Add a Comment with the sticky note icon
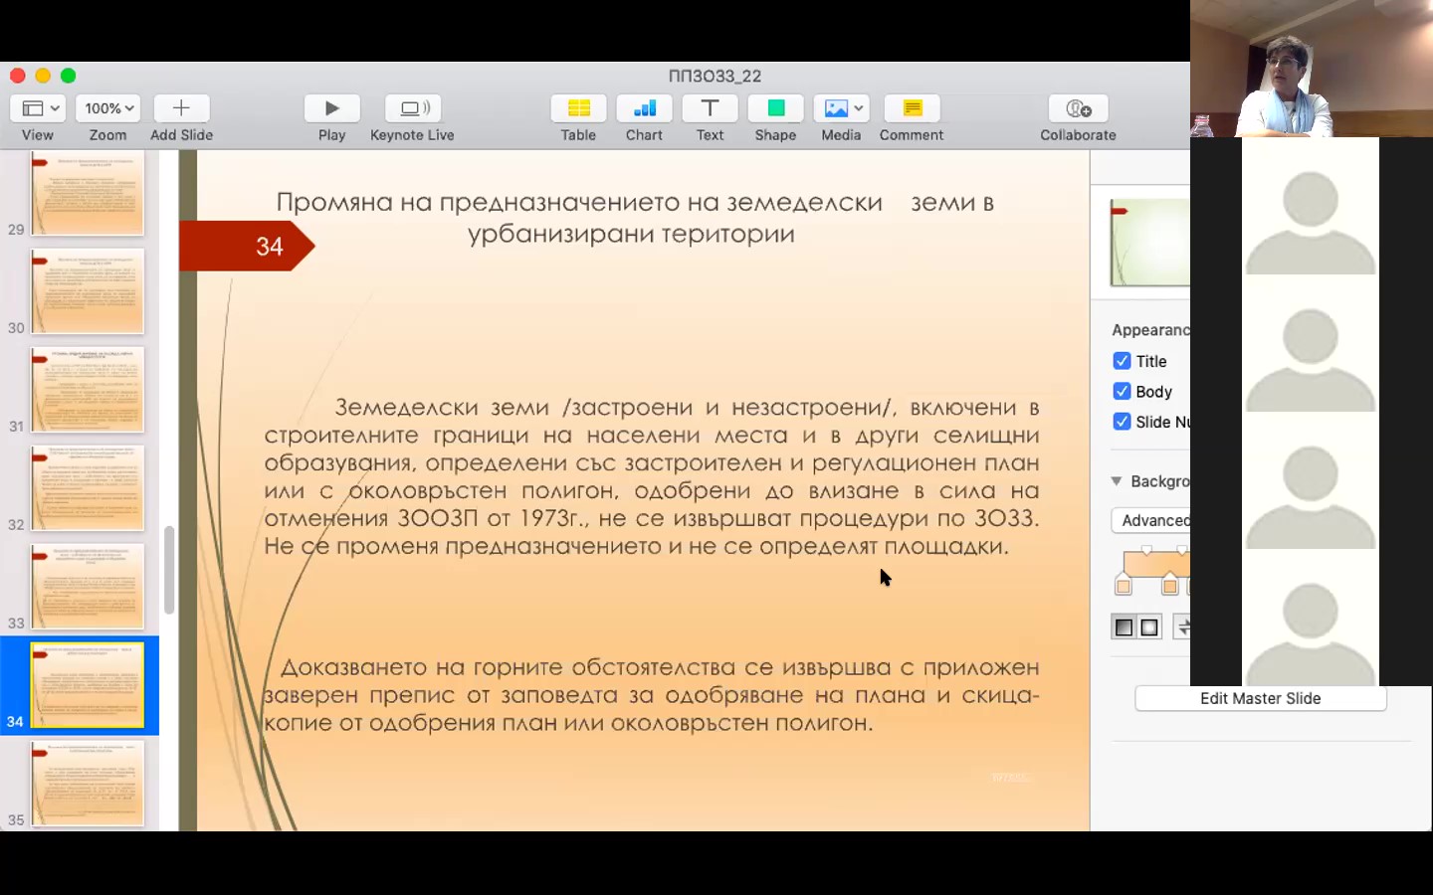Screen dimensions: 1433x895 912,108
